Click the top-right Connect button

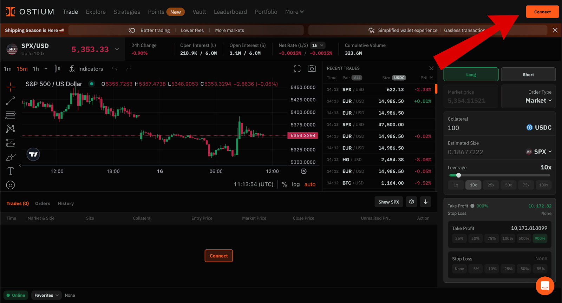click(x=542, y=12)
